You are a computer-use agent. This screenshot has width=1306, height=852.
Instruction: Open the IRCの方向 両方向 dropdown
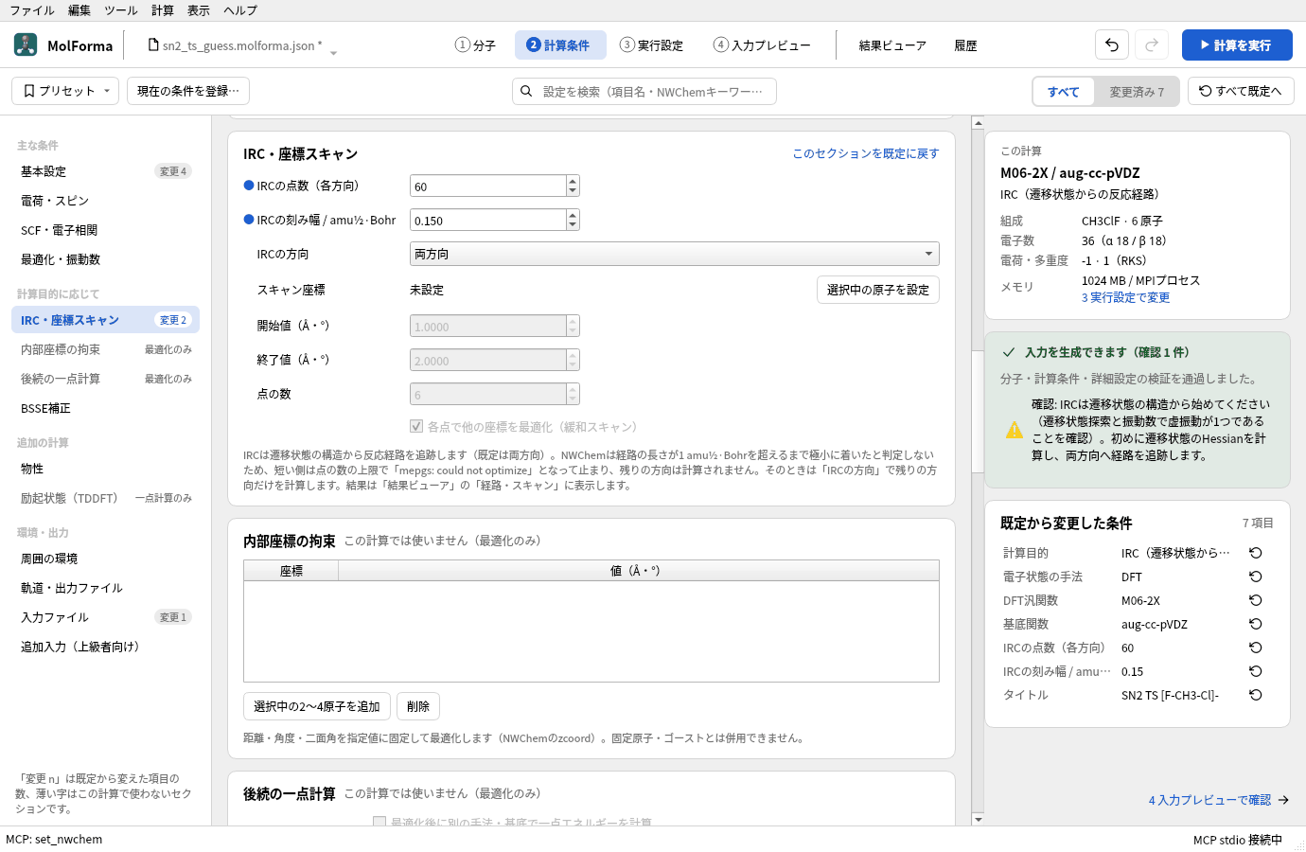click(675, 254)
